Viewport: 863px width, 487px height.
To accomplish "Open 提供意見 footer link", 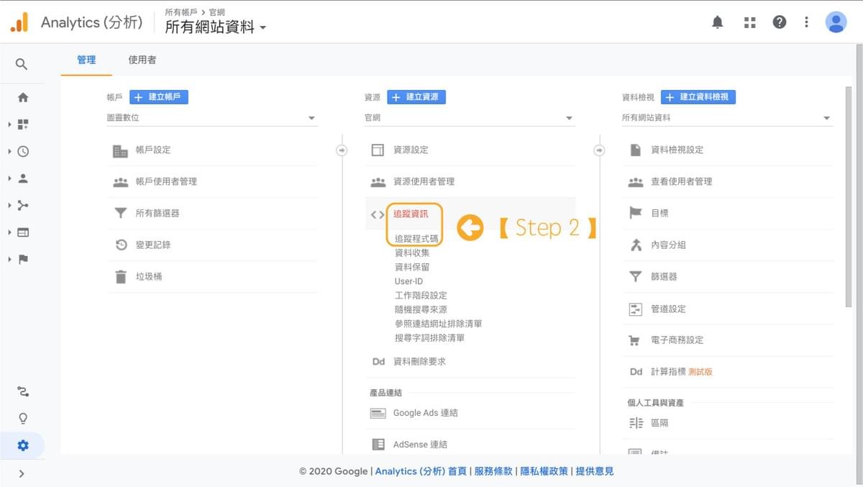I will [x=595, y=471].
